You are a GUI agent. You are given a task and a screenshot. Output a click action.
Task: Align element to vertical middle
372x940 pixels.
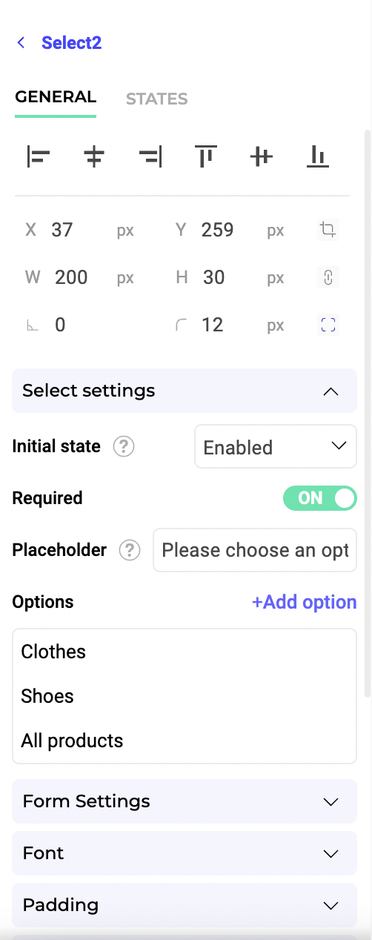click(x=262, y=157)
